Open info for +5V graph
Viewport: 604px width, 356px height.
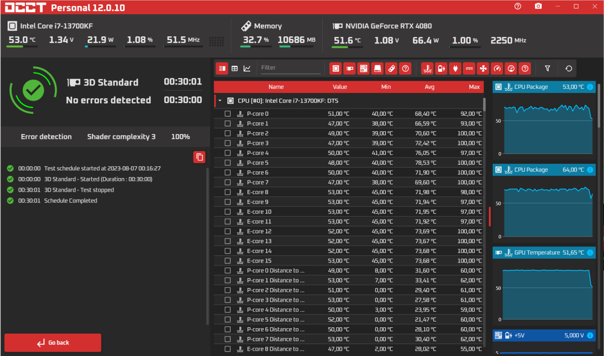click(590, 335)
